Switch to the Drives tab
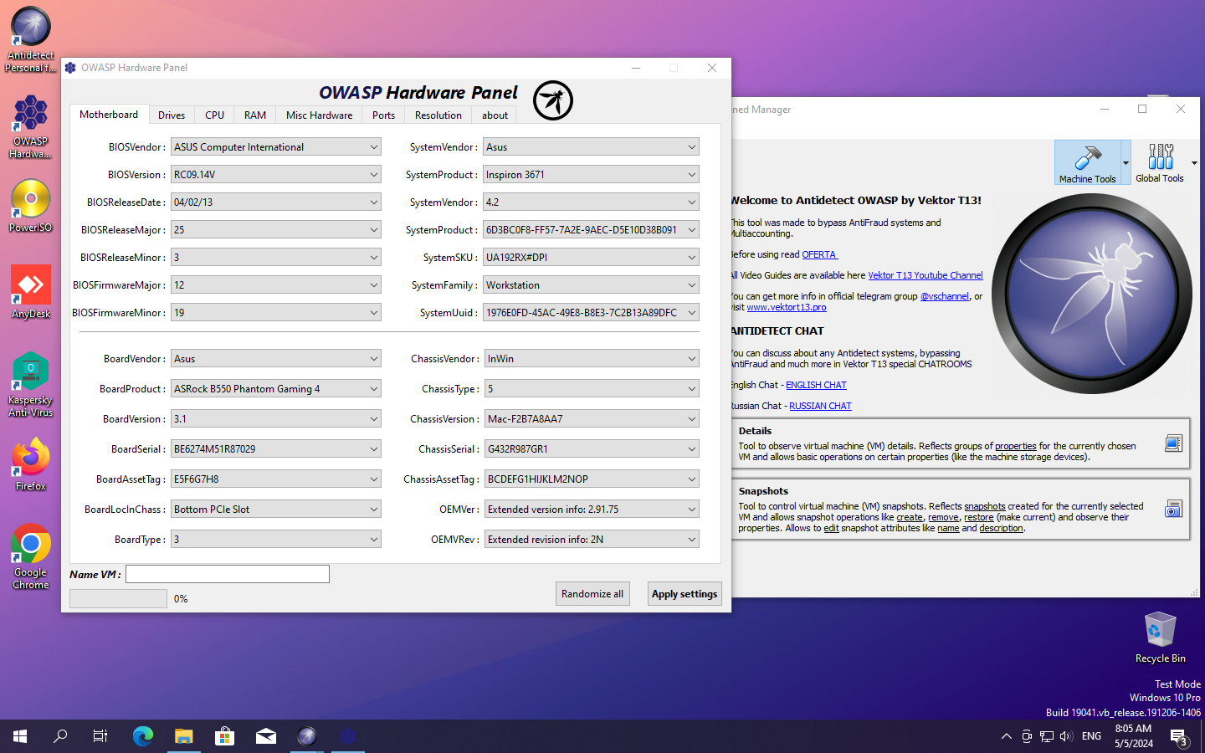1205x753 pixels. pos(172,115)
